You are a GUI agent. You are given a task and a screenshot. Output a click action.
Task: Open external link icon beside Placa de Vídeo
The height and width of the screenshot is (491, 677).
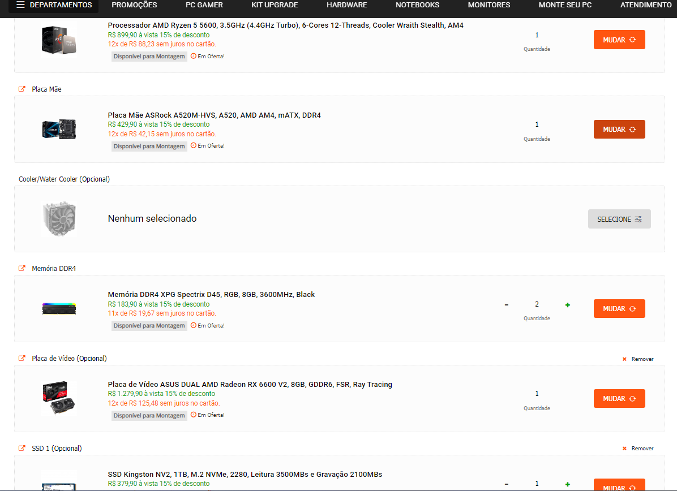click(22, 358)
